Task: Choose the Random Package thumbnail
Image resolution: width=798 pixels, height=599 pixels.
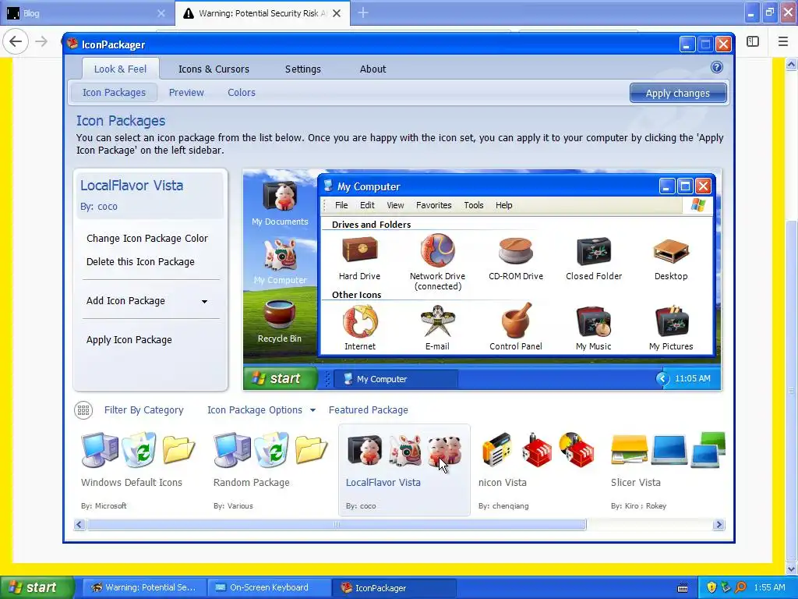Action: pyautogui.click(x=270, y=470)
